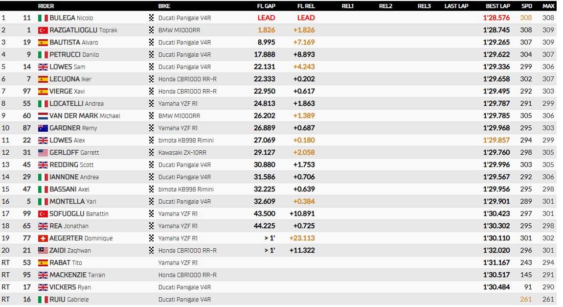Image resolution: width=563 pixels, height=307 pixels.
Task: Click the Turkish flag beside SOFUOGLU Bahattin
Action: point(43,214)
